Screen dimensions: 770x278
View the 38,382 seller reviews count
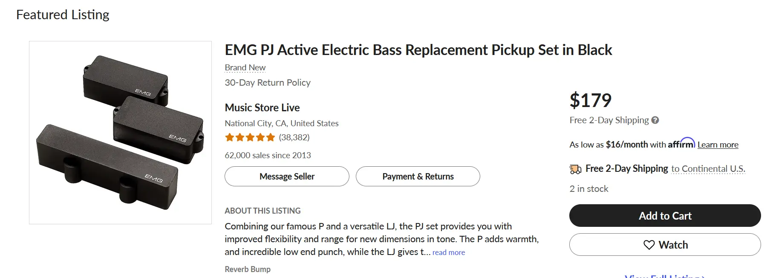(x=294, y=137)
